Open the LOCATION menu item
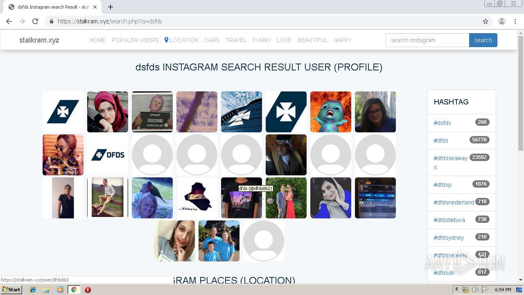524x295 pixels. pos(181,40)
